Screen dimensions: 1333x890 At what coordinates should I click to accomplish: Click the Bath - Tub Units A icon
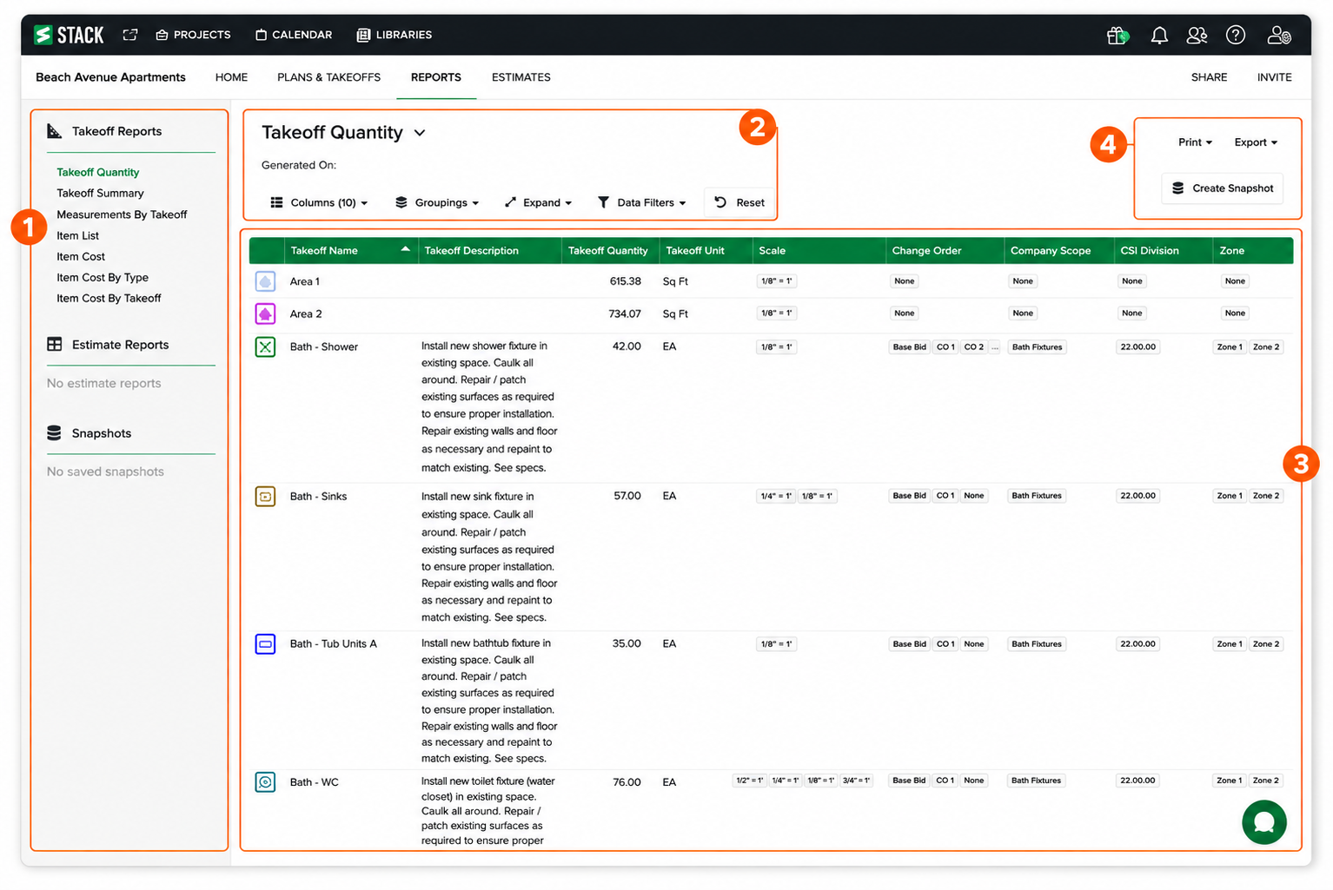click(265, 644)
